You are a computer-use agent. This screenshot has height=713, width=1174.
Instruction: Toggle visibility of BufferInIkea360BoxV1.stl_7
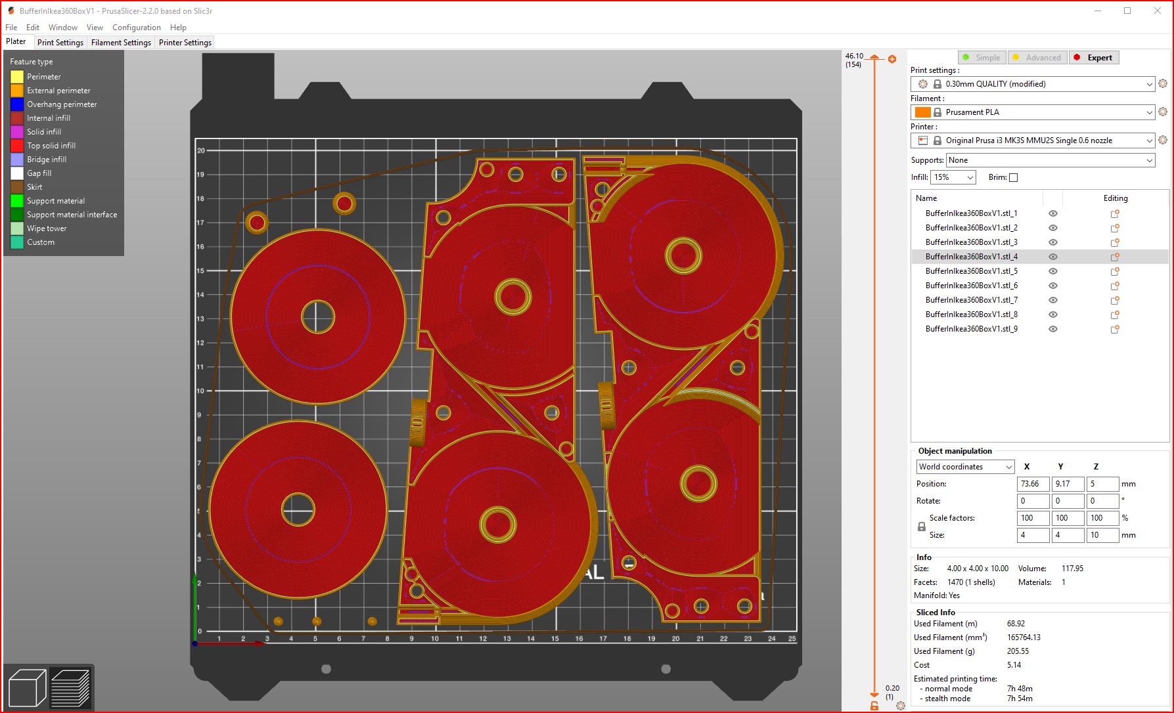(x=1053, y=300)
